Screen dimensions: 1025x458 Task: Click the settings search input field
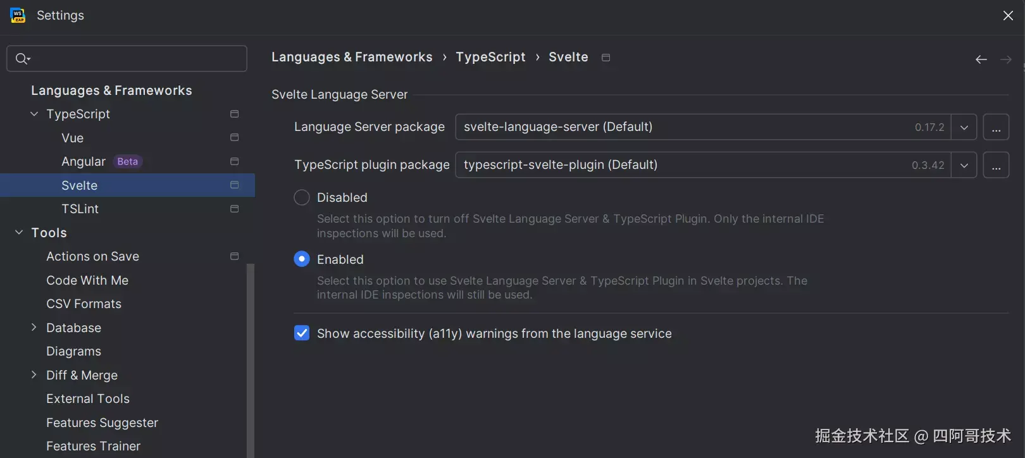point(127,59)
